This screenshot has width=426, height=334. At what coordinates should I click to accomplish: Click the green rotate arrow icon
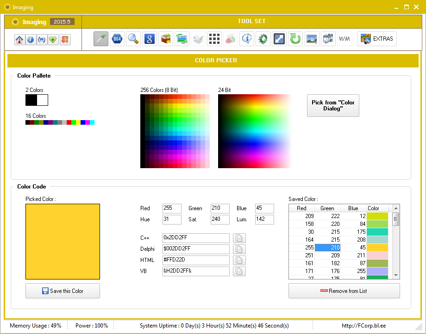click(295, 39)
